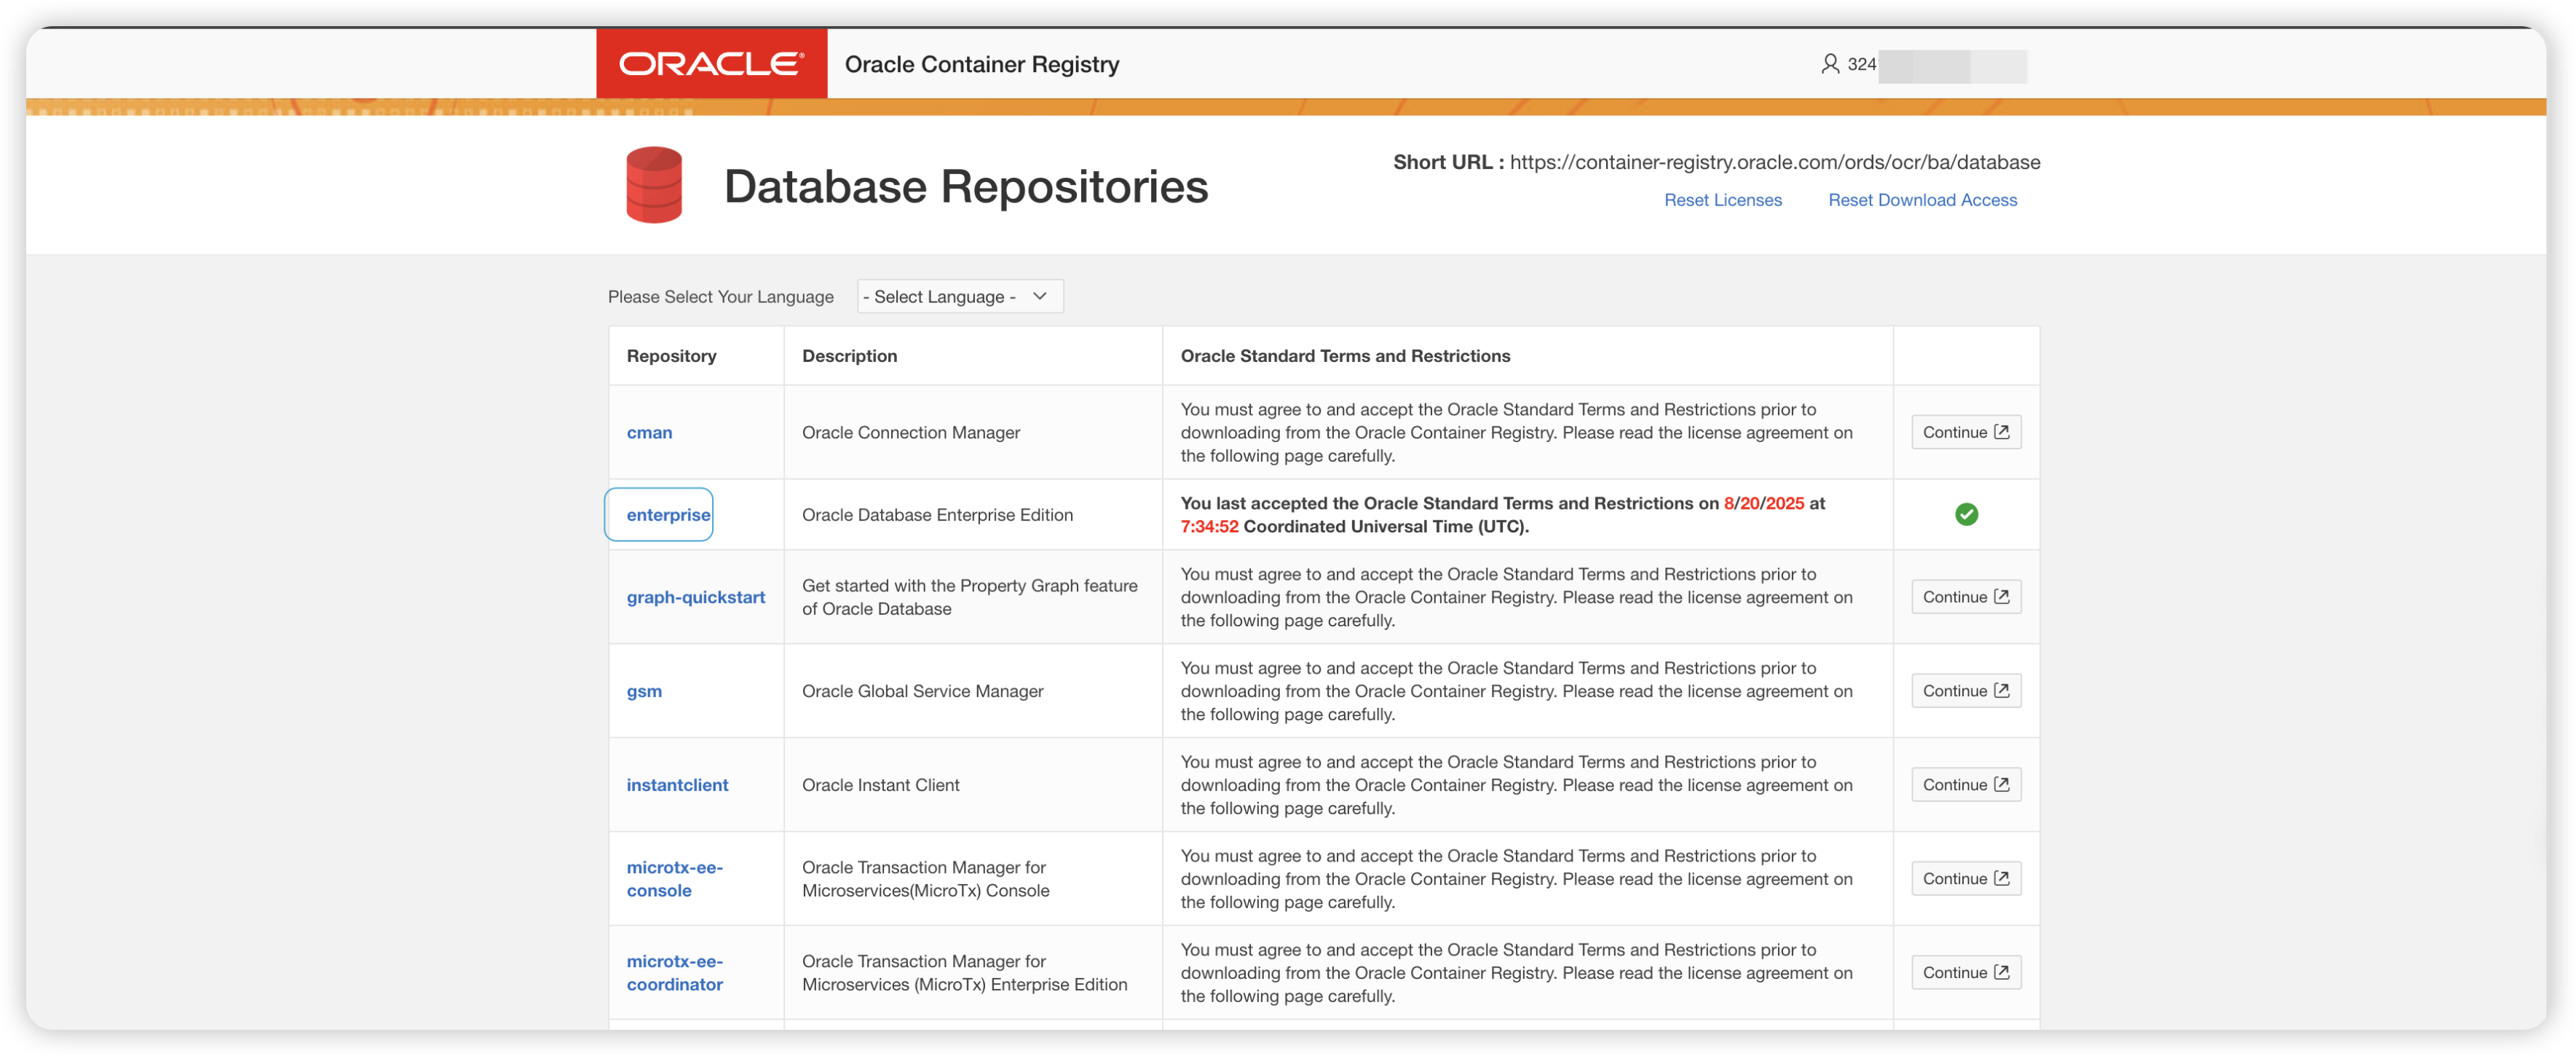The height and width of the screenshot is (1056, 2576).
Task: Open the gsm repository link
Action: tap(644, 691)
